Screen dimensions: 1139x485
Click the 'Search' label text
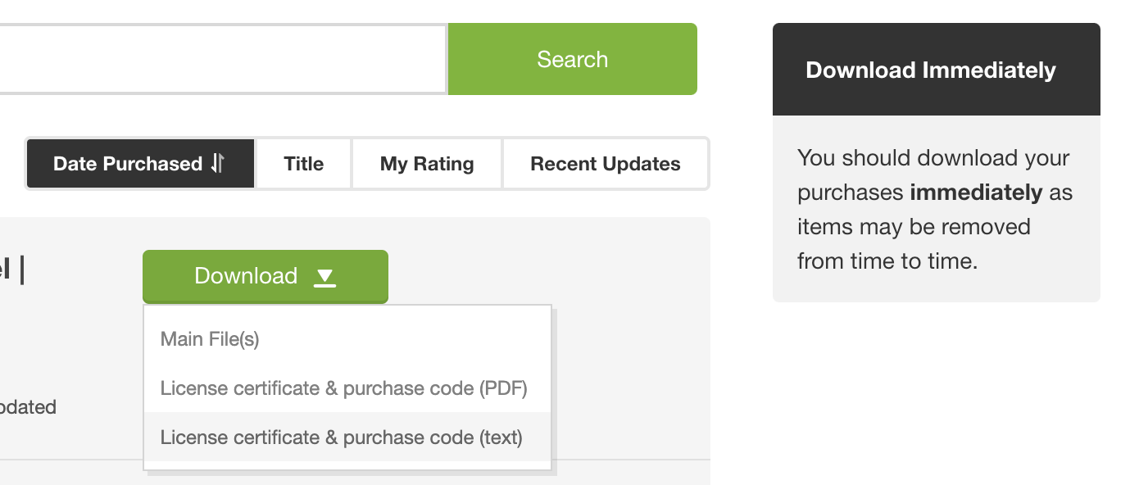tap(572, 59)
